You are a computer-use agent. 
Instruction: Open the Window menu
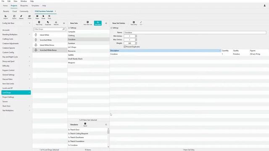coord(24,1)
